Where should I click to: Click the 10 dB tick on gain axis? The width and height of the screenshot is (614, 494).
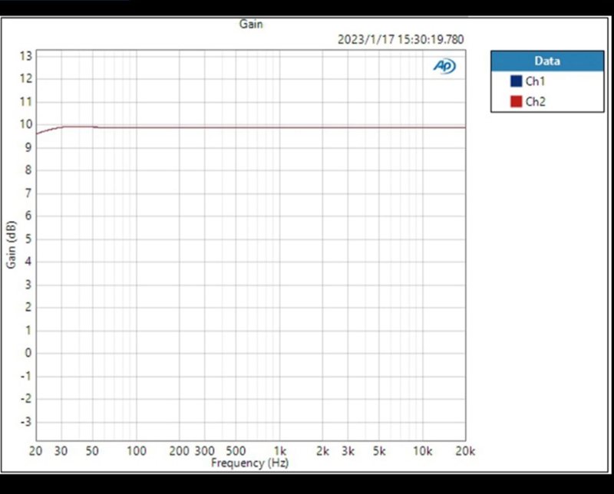(x=26, y=124)
